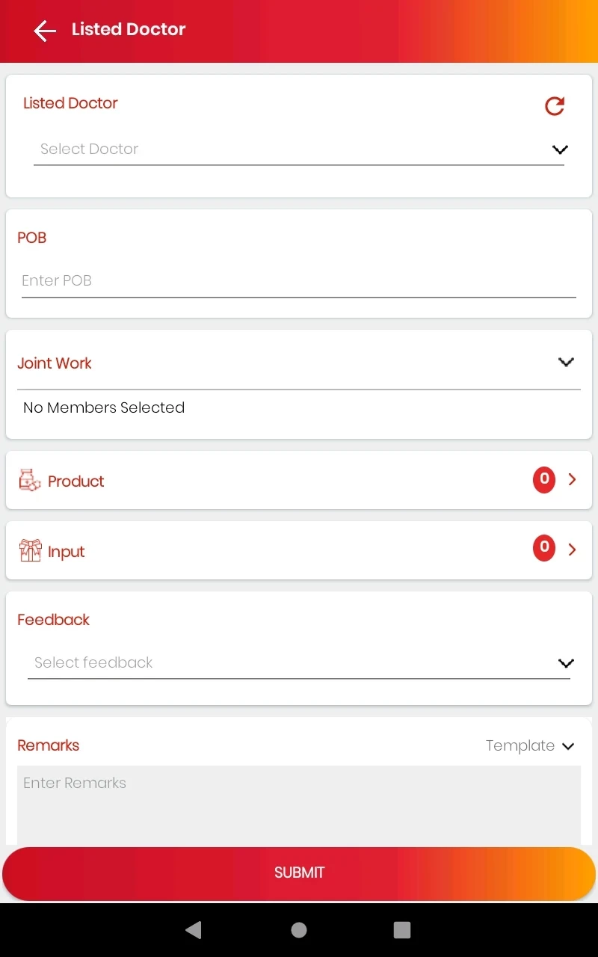The width and height of the screenshot is (598, 957).
Task: Refresh the Listed Doctor list
Action: coord(555,106)
